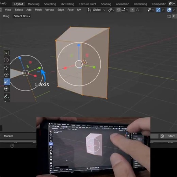Image resolution: width=177 pixels, height=177 pixels.
Task: Open the object visibility eye dropdown
Action: pos(150,10)
